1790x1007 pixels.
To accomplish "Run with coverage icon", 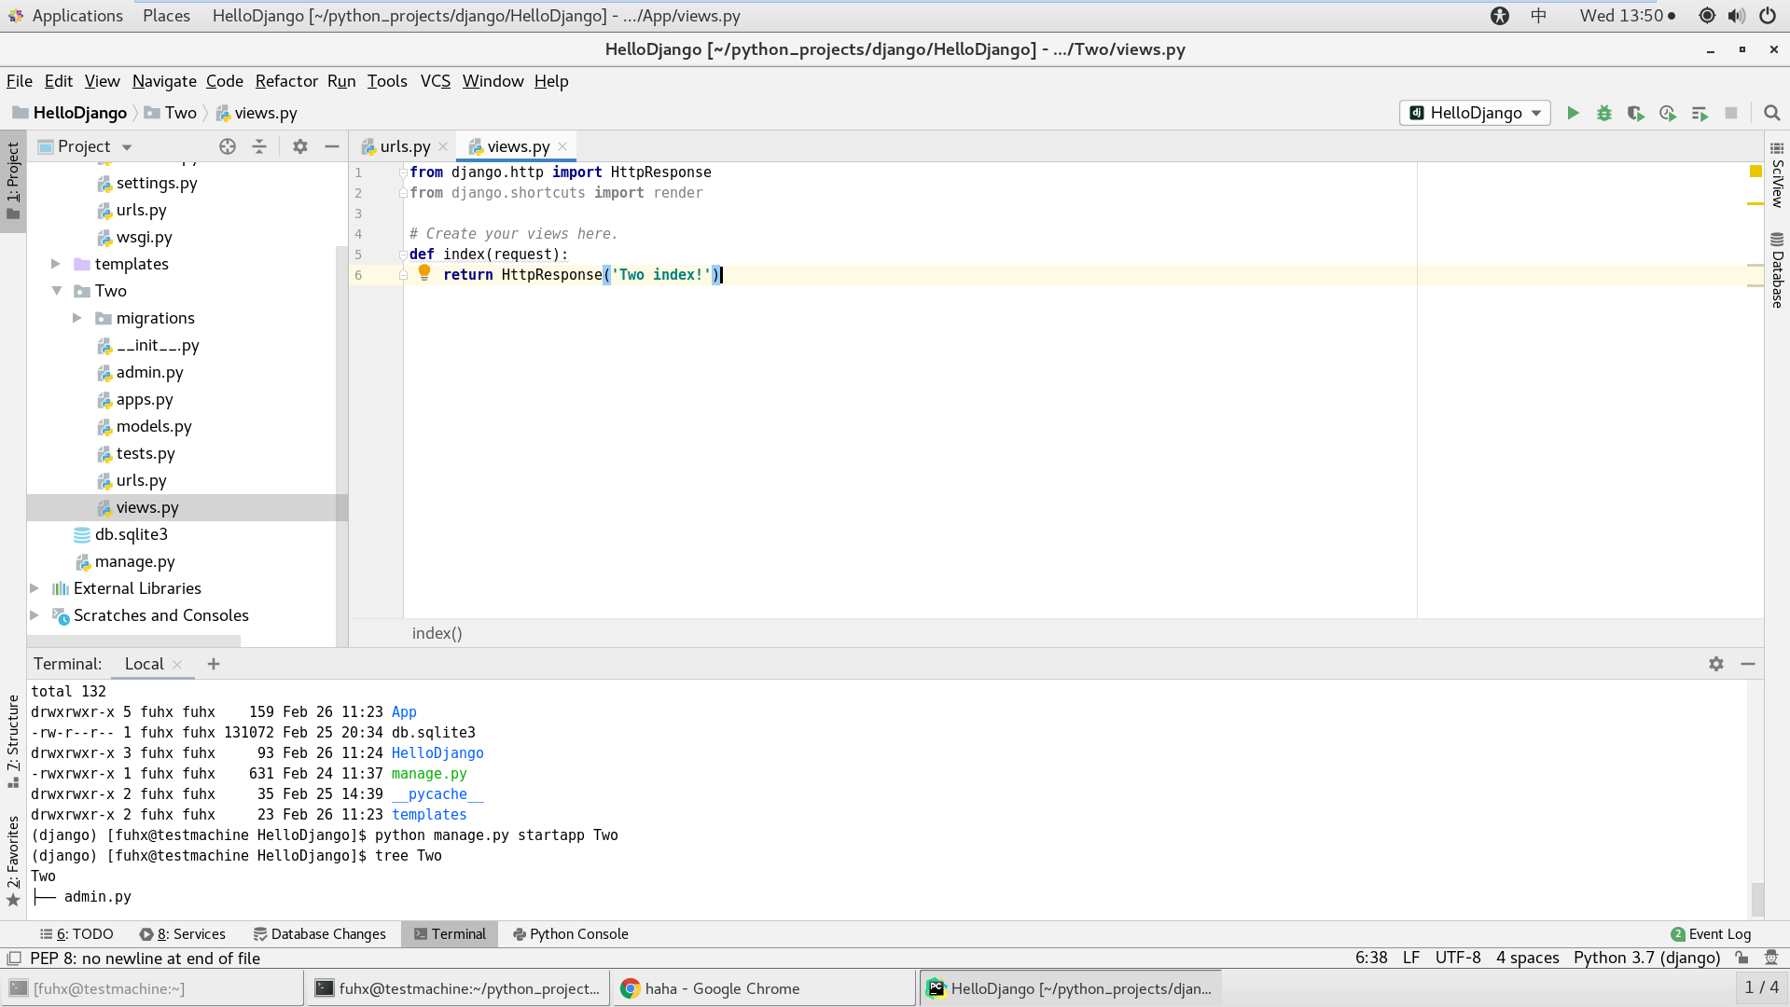I will pyautogui.click(x=1636, y=113).
